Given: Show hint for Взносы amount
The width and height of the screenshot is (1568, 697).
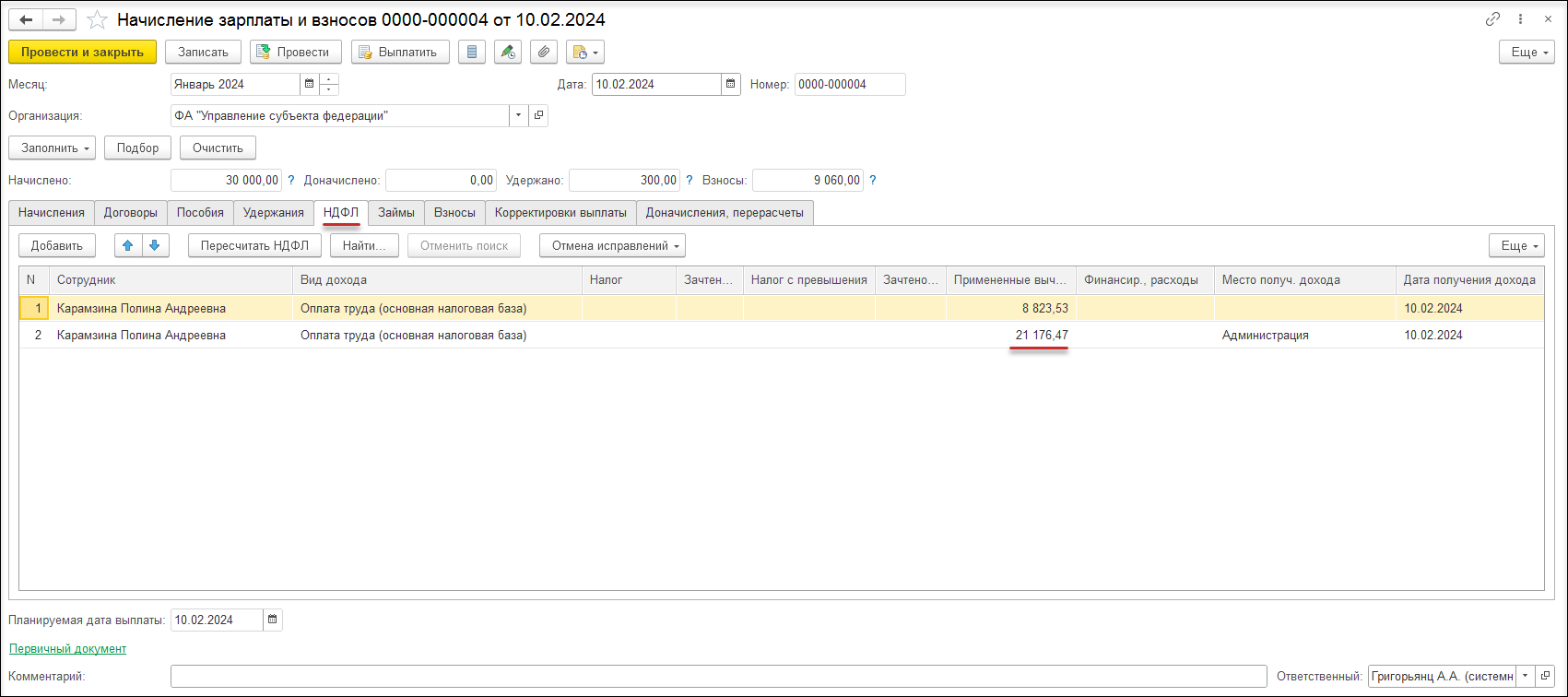Looking at the screenshot, I should tap(873, 181).
